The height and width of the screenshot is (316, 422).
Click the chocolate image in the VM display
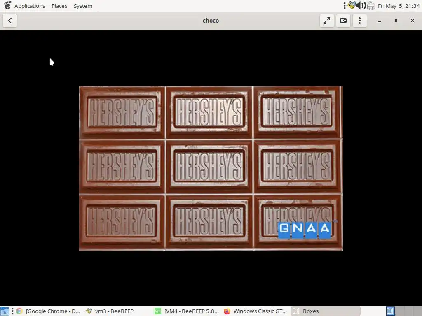(x=211, y=168)
